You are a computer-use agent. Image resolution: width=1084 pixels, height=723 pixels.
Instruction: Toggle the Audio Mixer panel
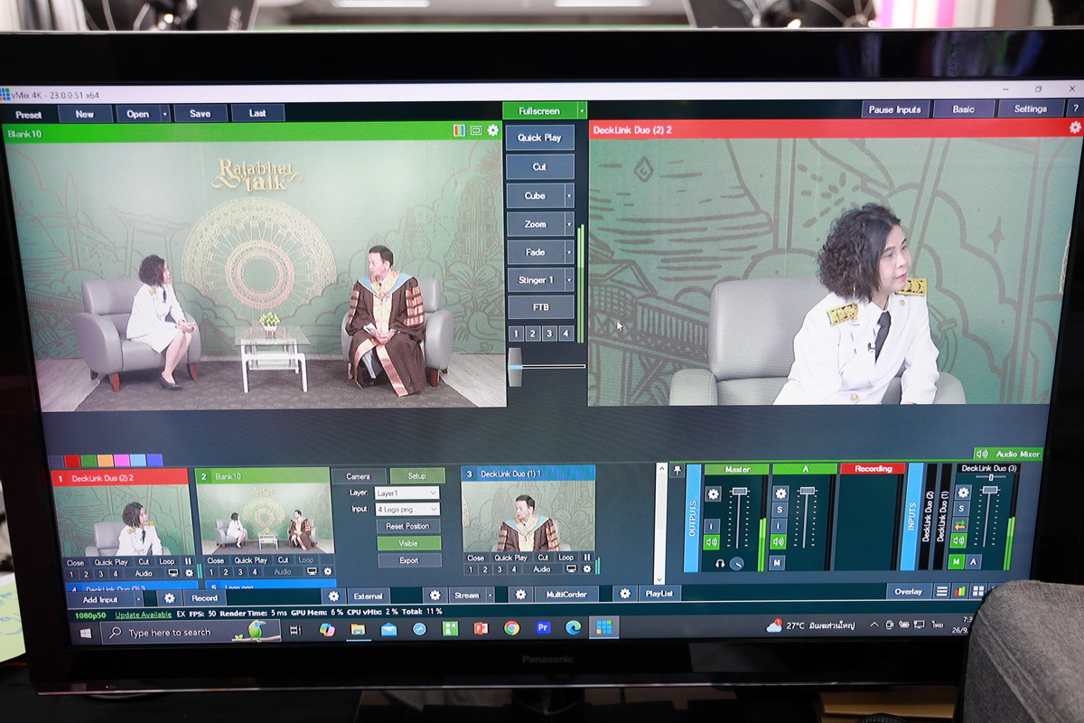(x=1008, y=454)
